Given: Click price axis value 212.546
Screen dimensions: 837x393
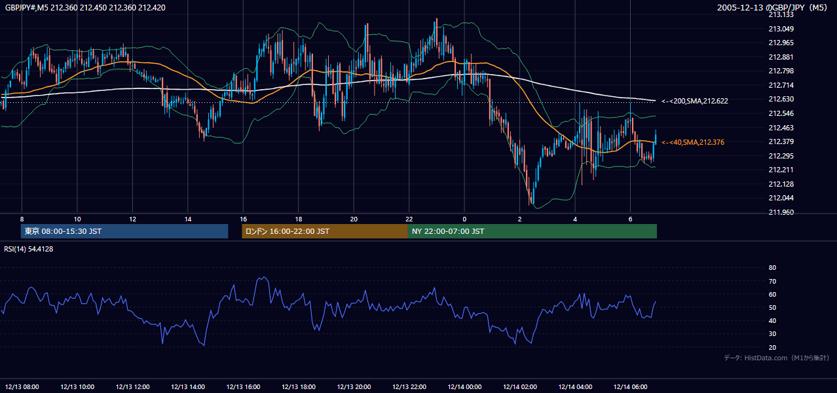Looking at the screenshot, I should [781, 113].
